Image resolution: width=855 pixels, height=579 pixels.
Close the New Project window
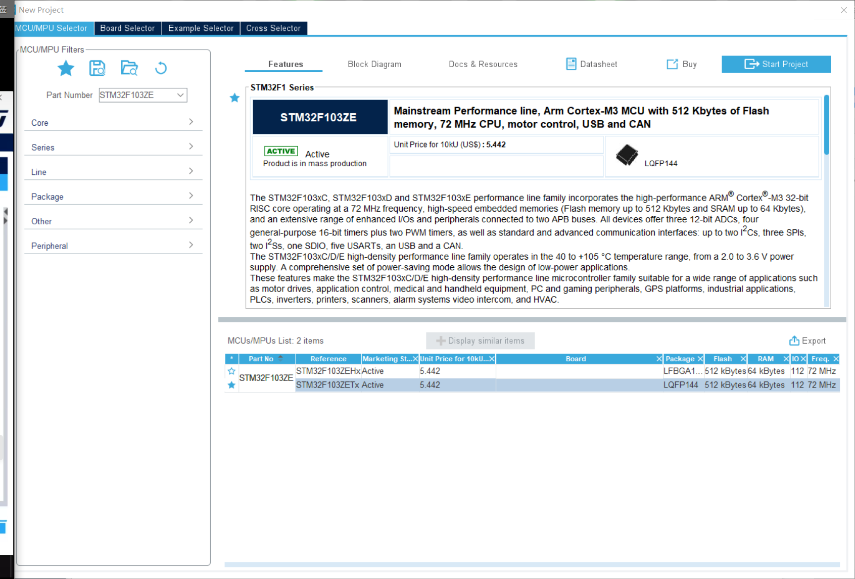(x=843, y=10)
